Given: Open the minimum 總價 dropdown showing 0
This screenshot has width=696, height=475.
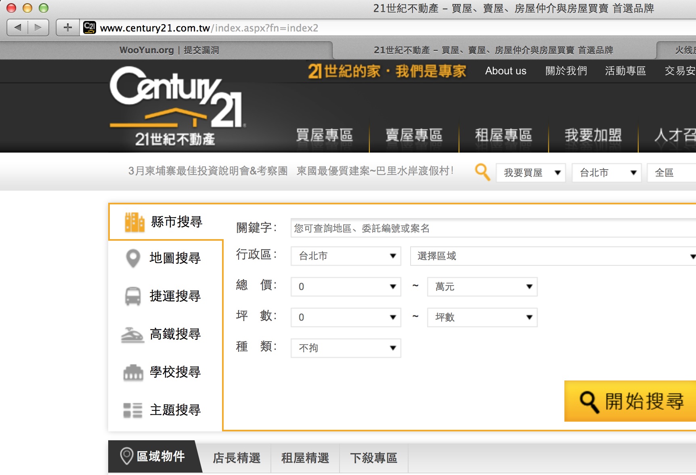Looking at the screenshot, I should click(x=346, y=286).
